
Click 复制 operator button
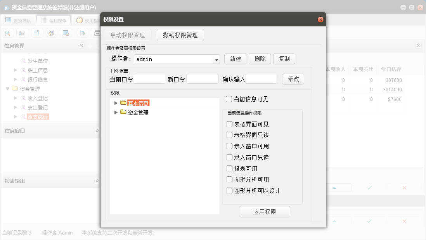point(284,59)
